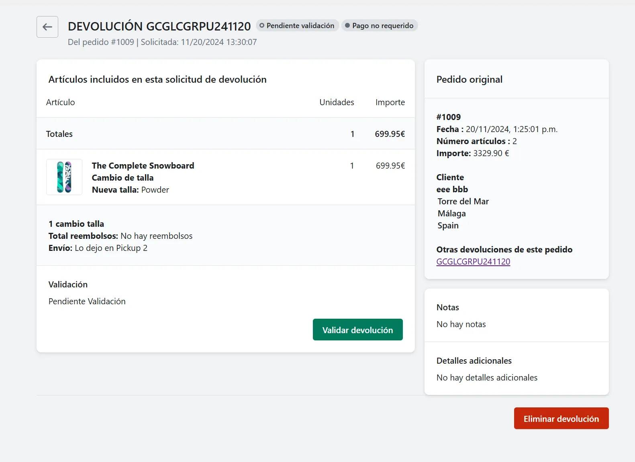
Task: Click The Complete Snowboard product name
Action: click(143, 166)
